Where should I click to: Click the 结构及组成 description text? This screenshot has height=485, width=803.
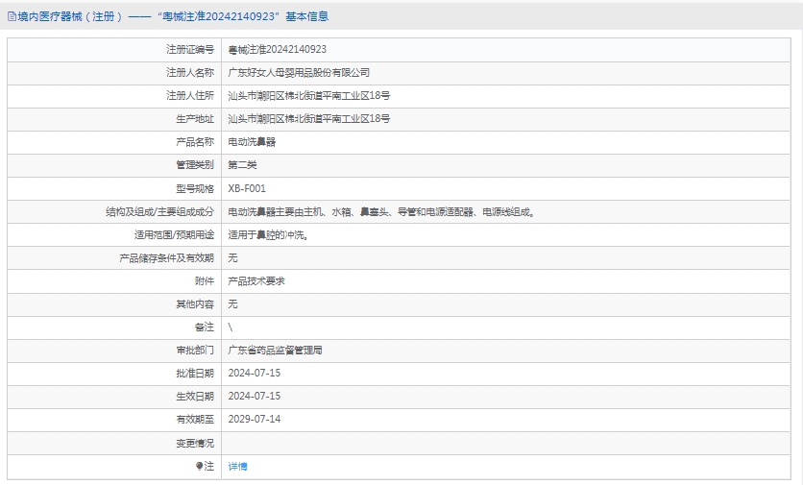[x=381, y=211]
